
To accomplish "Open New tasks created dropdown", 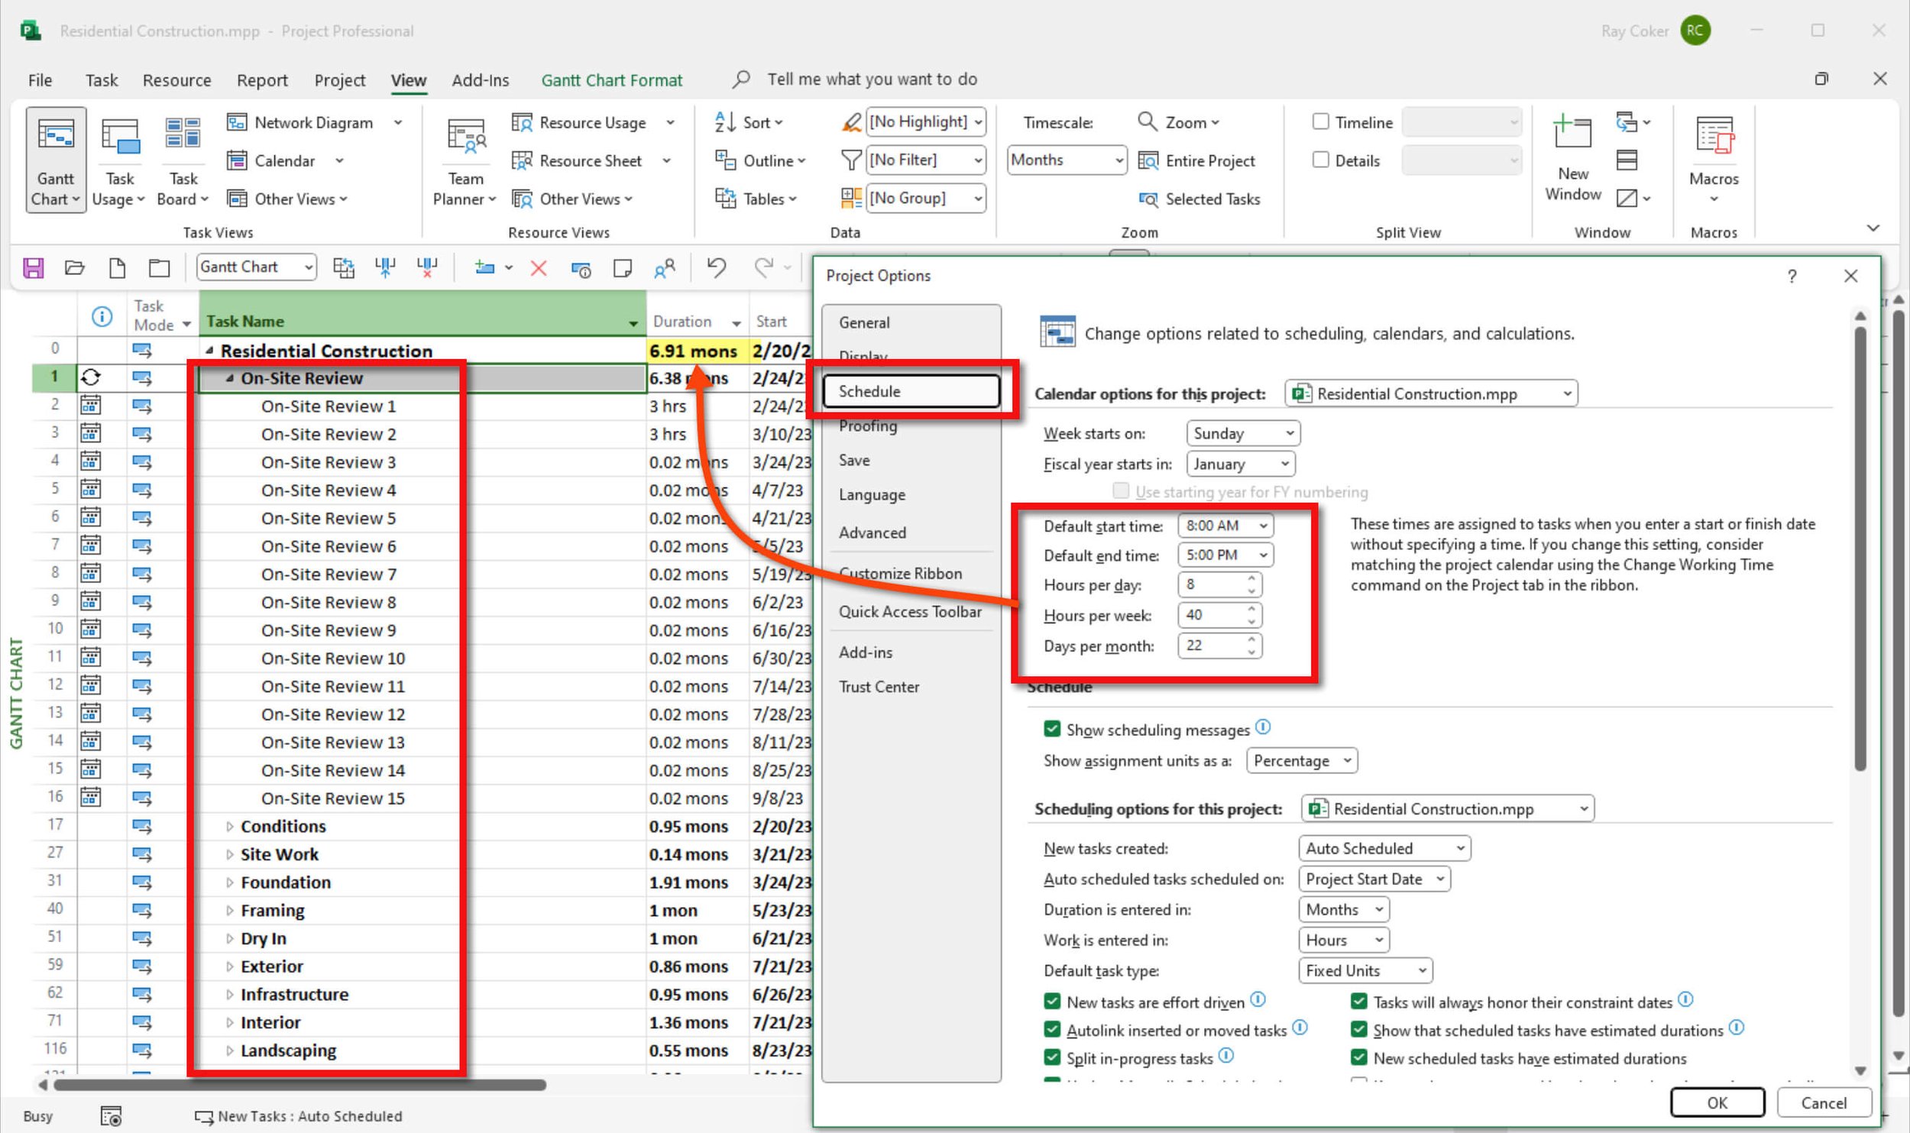I will pyautogui.click(x=1384, y=849).
